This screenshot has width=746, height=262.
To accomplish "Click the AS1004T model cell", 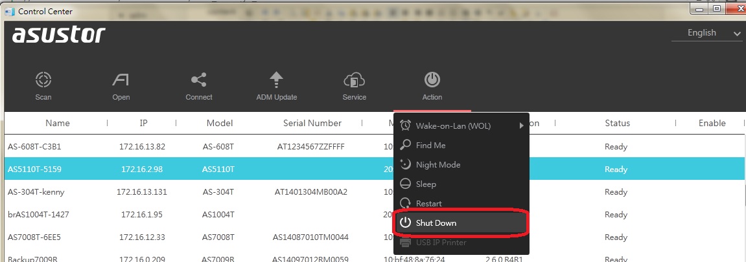I will point(218,215).
